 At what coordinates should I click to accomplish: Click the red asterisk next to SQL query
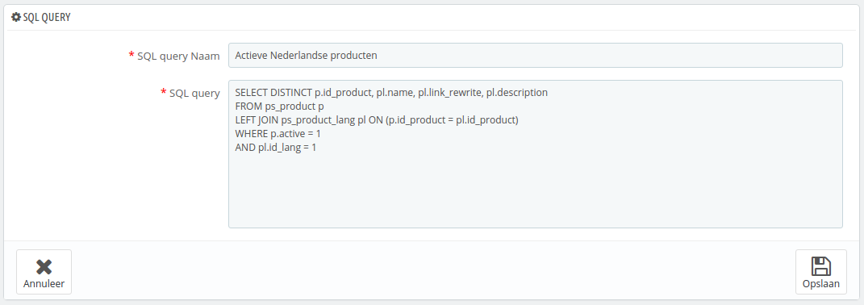point(163,92)
